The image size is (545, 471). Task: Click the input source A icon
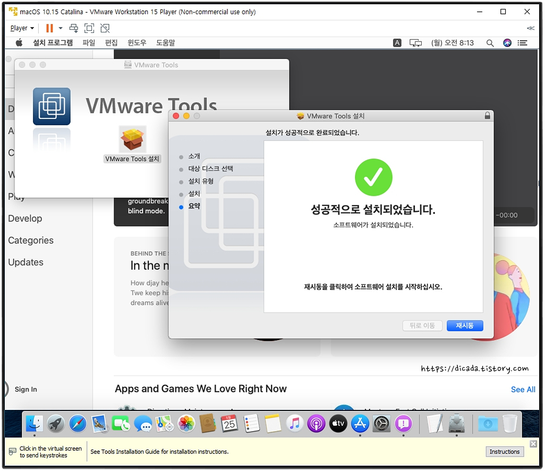point(397,42)
